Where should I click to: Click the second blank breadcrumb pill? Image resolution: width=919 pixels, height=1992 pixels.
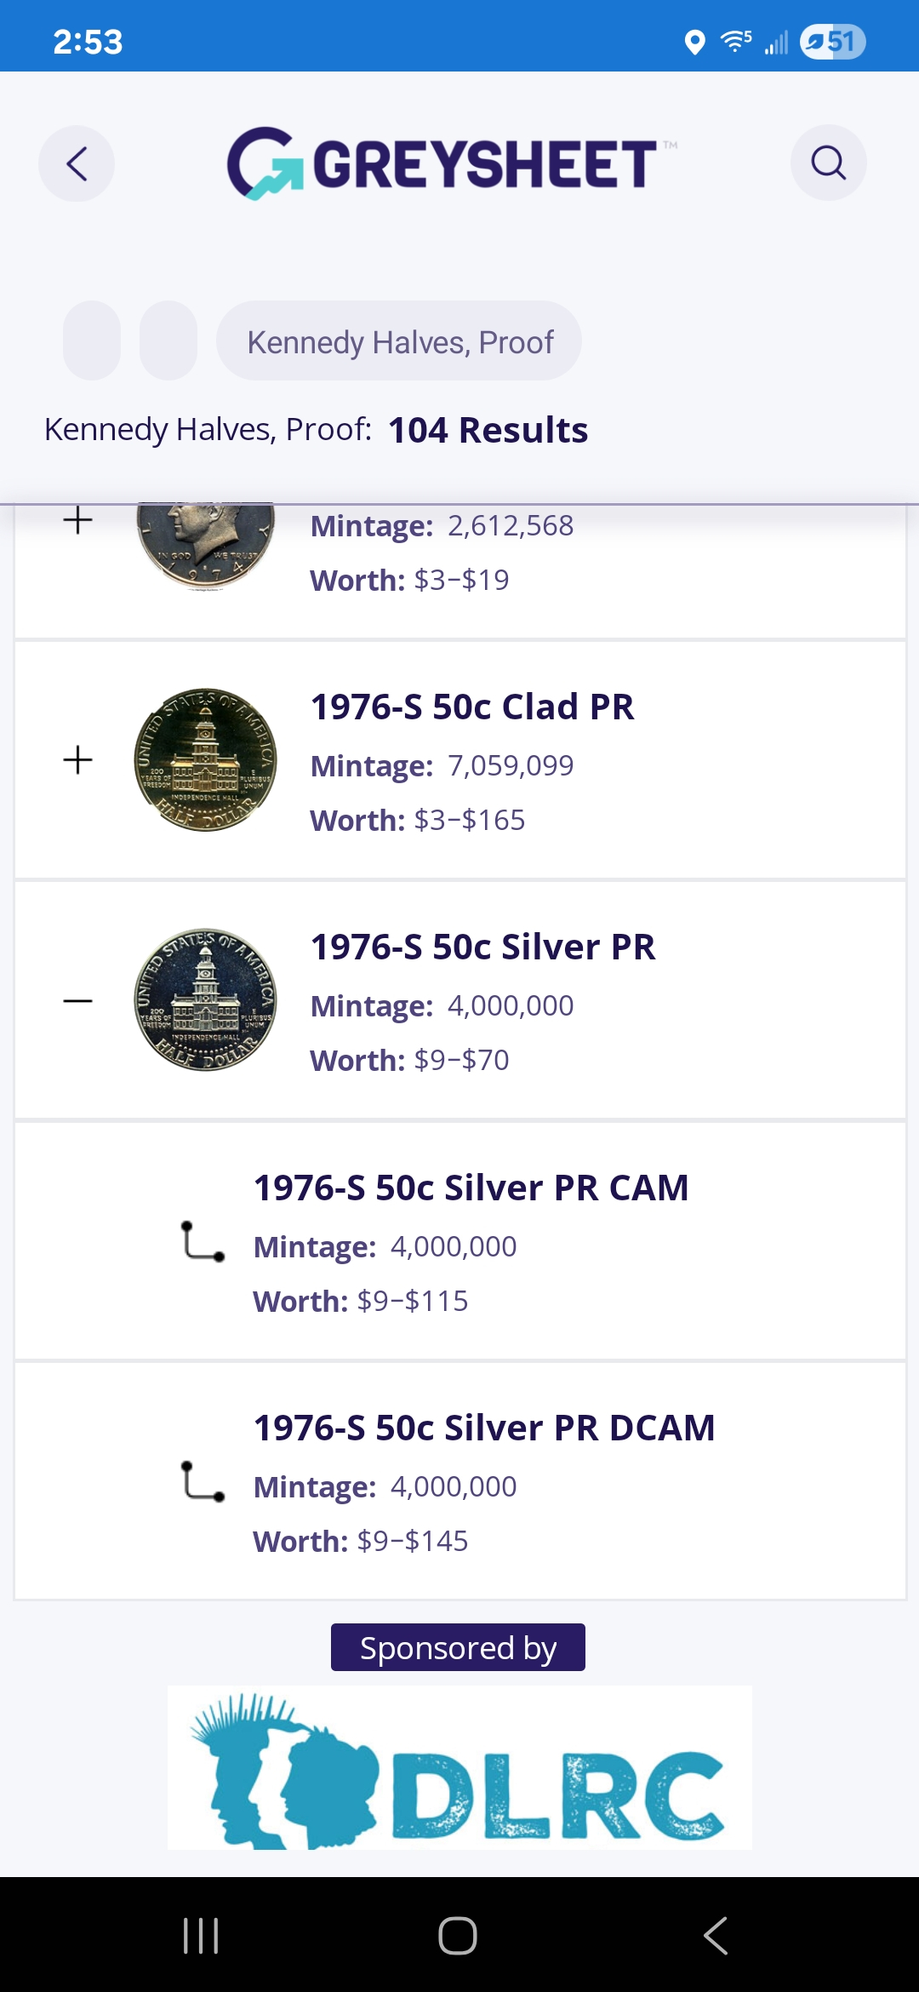click(168, 341)
